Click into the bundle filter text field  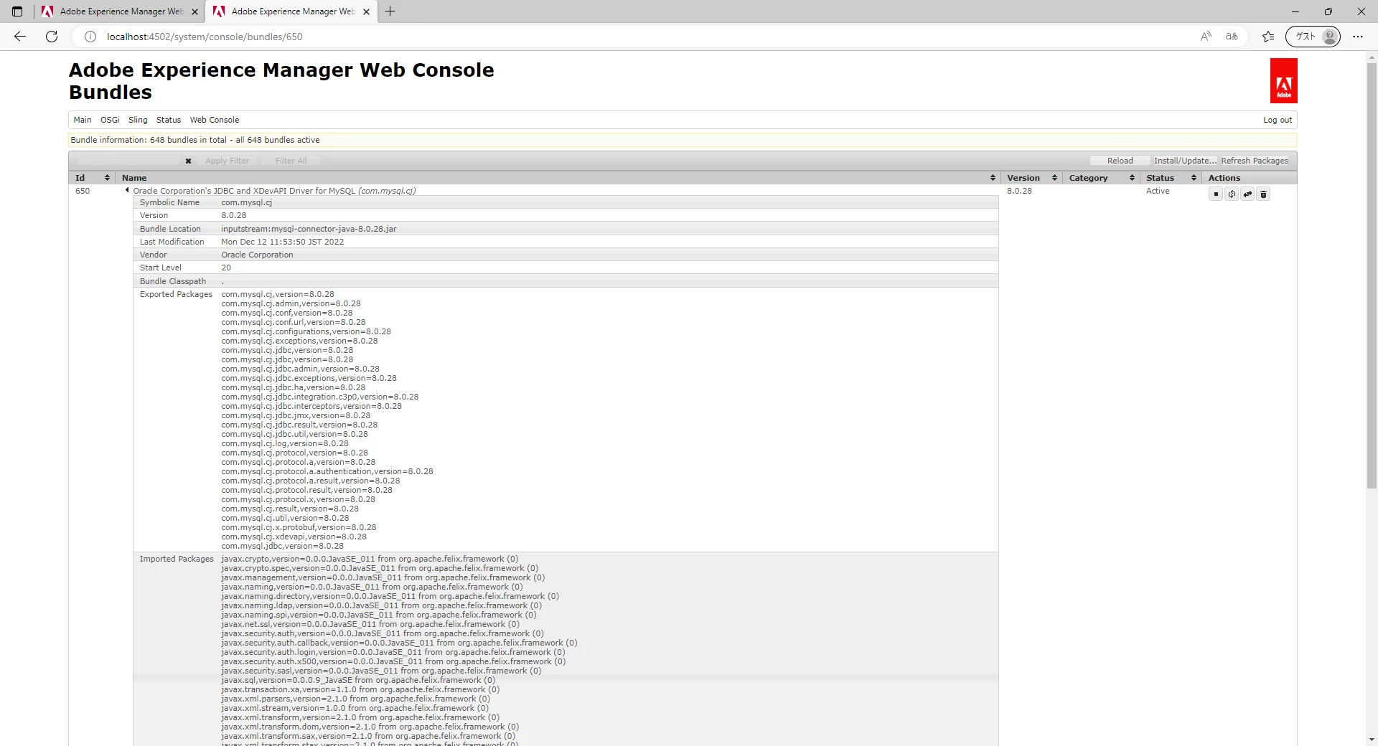(x=130, y=161)
